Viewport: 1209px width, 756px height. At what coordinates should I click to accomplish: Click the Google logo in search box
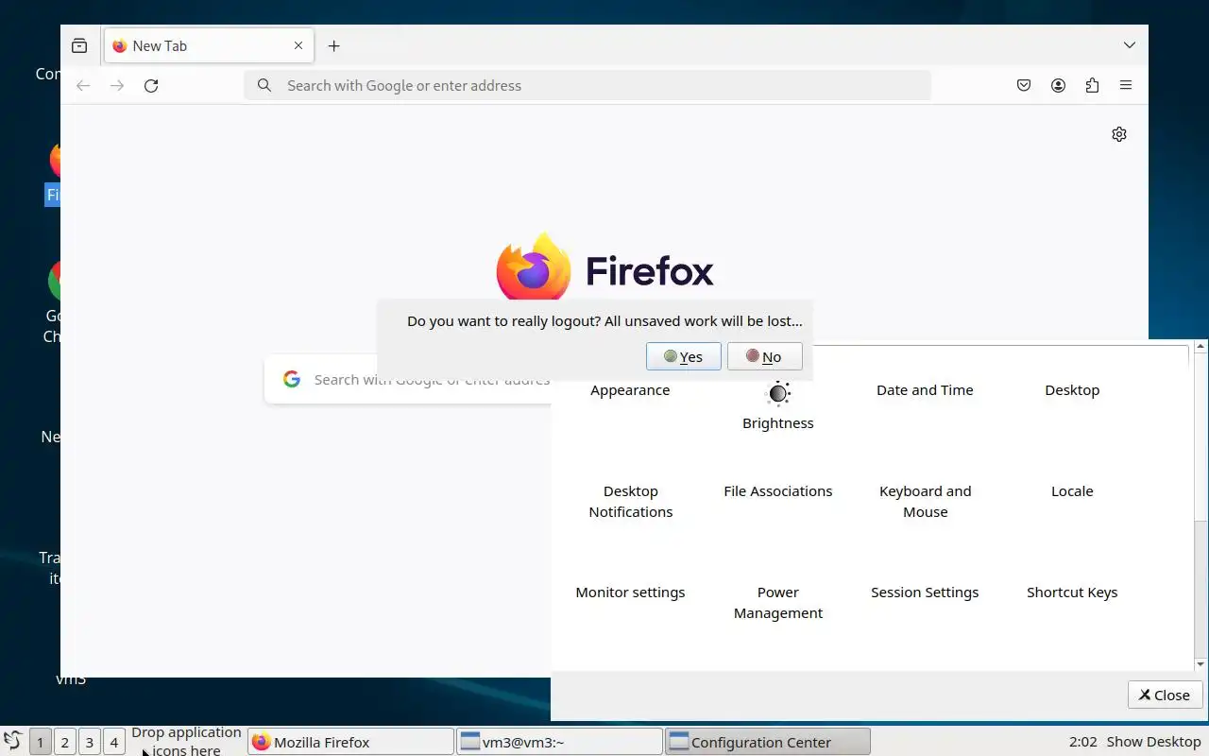click(292, 379)
